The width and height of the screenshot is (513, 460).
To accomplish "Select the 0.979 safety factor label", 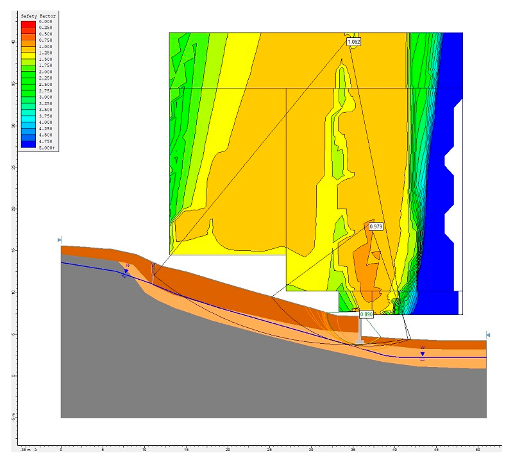I will click(x=376, y=226).
